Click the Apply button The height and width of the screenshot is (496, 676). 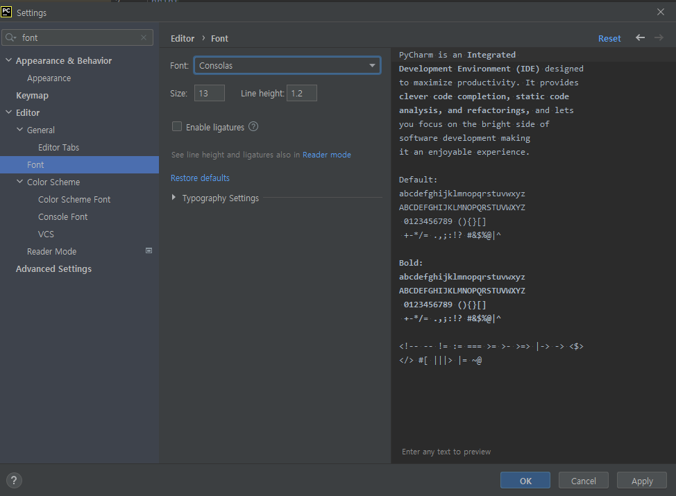click(x=642, y=481)
